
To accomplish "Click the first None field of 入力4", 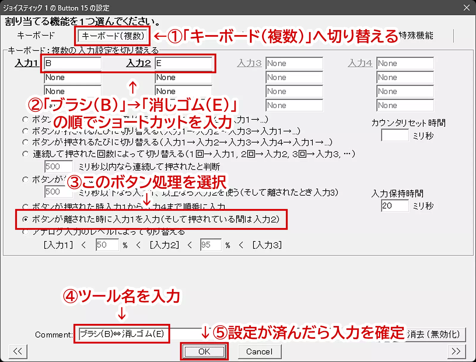I will (x=405, y=63).
